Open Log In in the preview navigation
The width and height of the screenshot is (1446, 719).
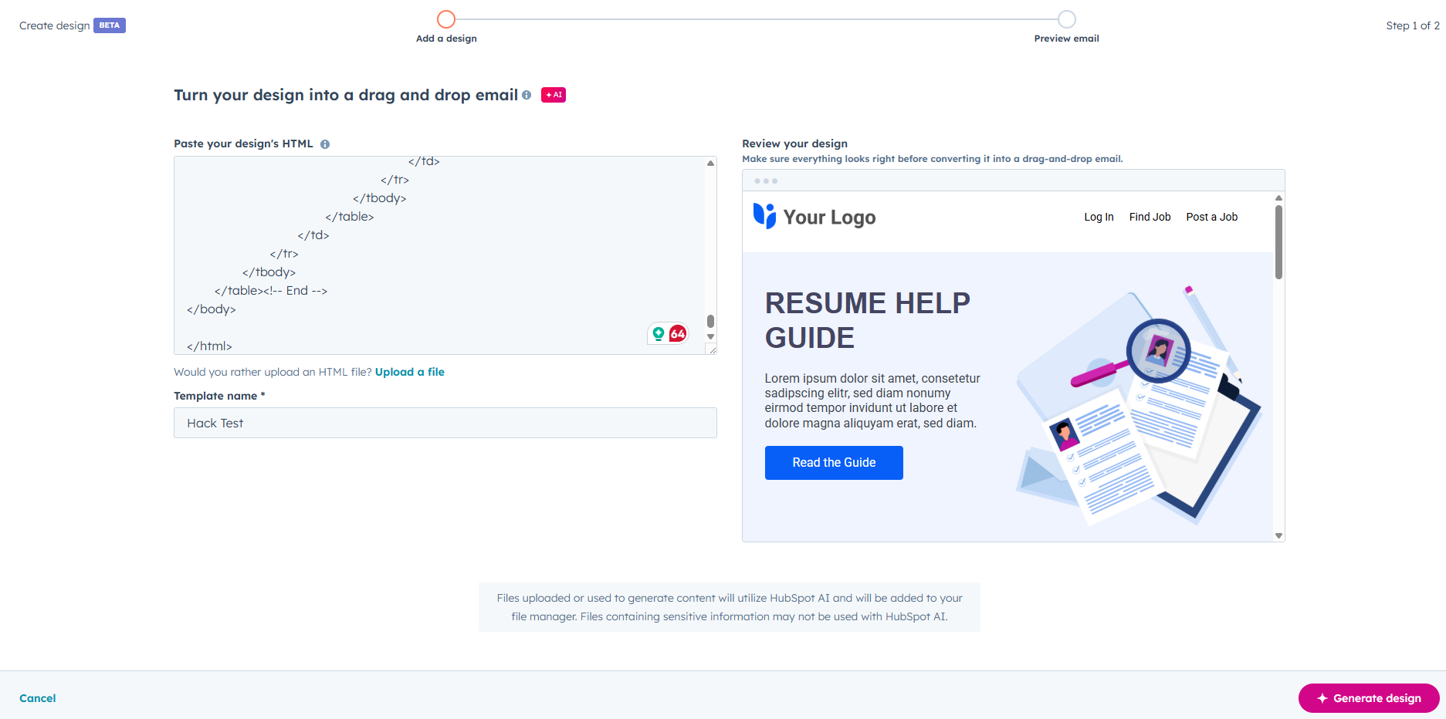click(x=1098, y=217)
